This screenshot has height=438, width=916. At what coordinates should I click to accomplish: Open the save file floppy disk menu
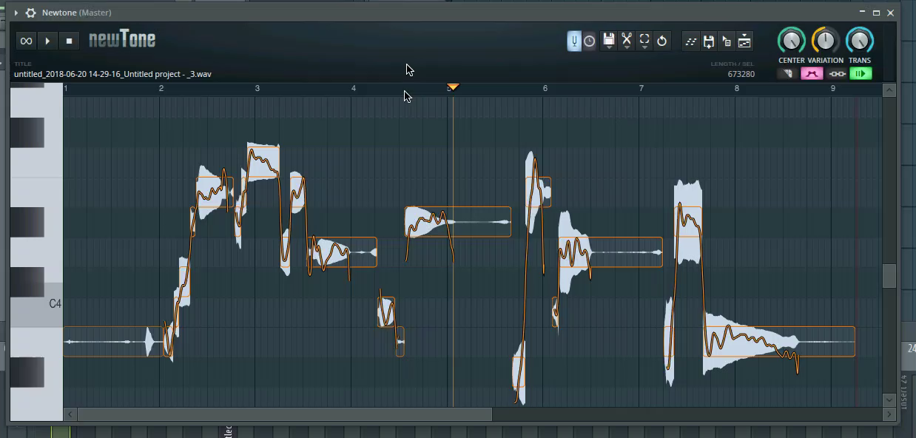608,41
